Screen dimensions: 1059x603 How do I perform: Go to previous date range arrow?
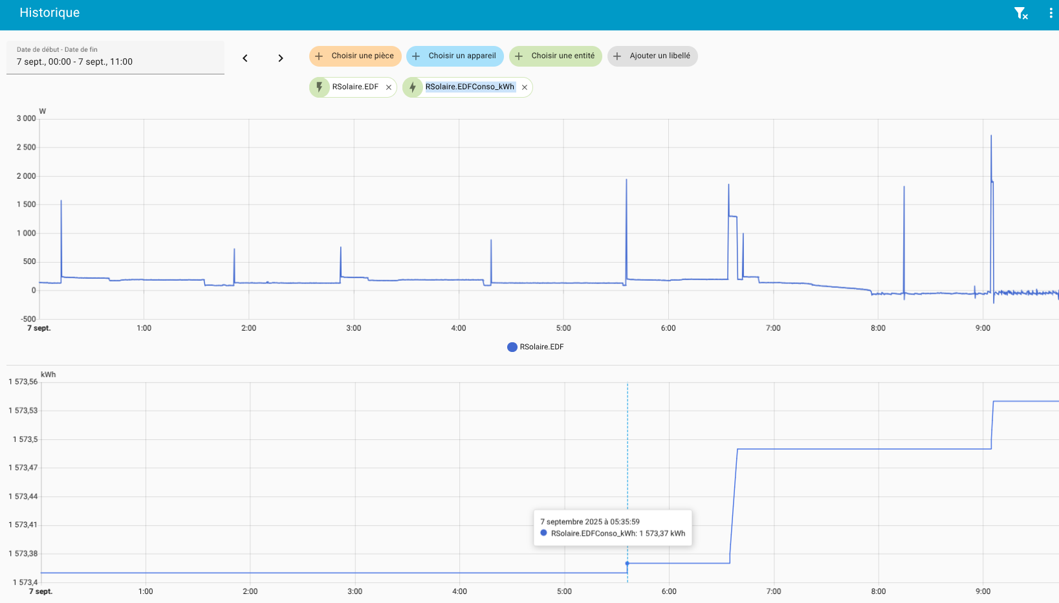point(245,58)
